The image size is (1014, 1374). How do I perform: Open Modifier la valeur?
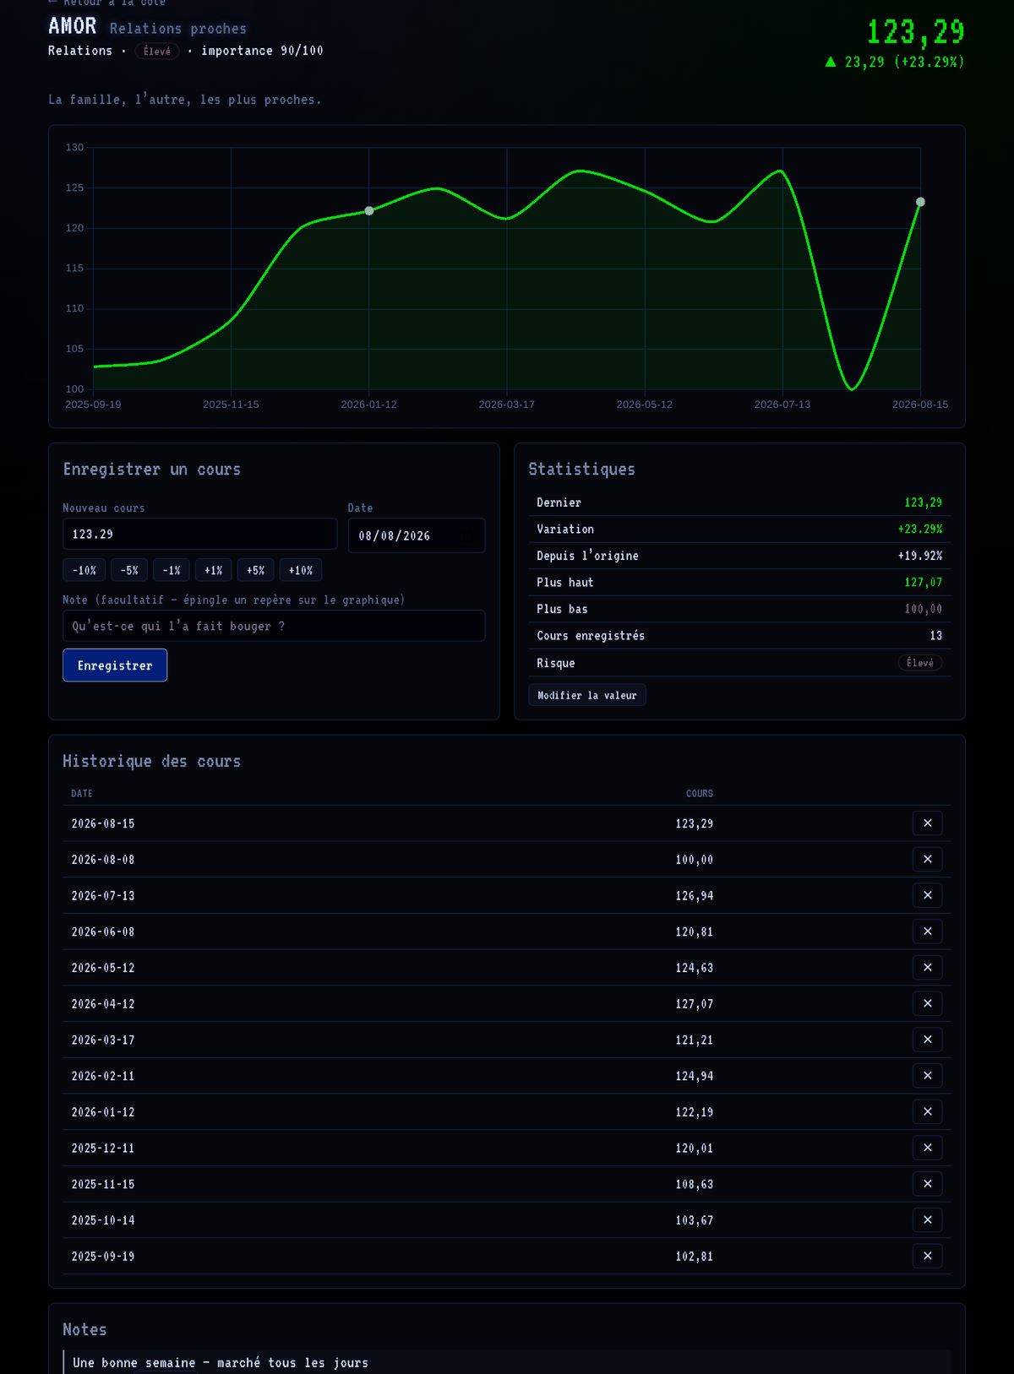(x=587, y=695)
